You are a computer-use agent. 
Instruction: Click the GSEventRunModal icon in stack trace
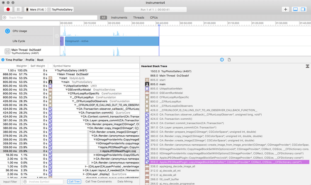tap(147, 93)
